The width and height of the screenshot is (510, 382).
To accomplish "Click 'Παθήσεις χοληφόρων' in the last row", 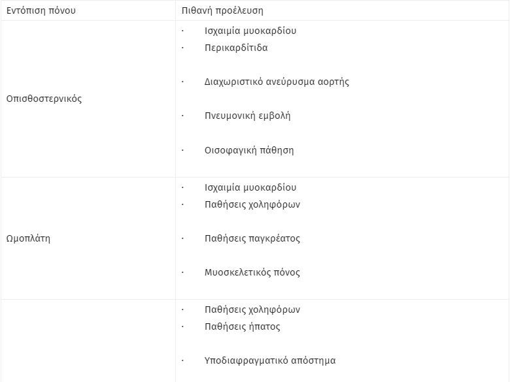I will (x=252, y=310).
